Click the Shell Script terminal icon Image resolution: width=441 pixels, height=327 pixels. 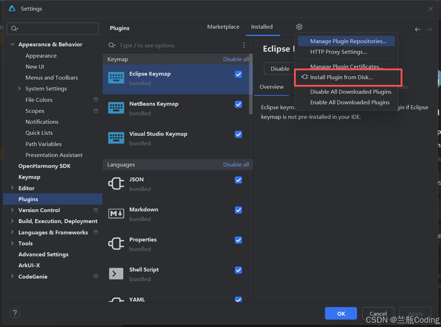pos(116,274)
